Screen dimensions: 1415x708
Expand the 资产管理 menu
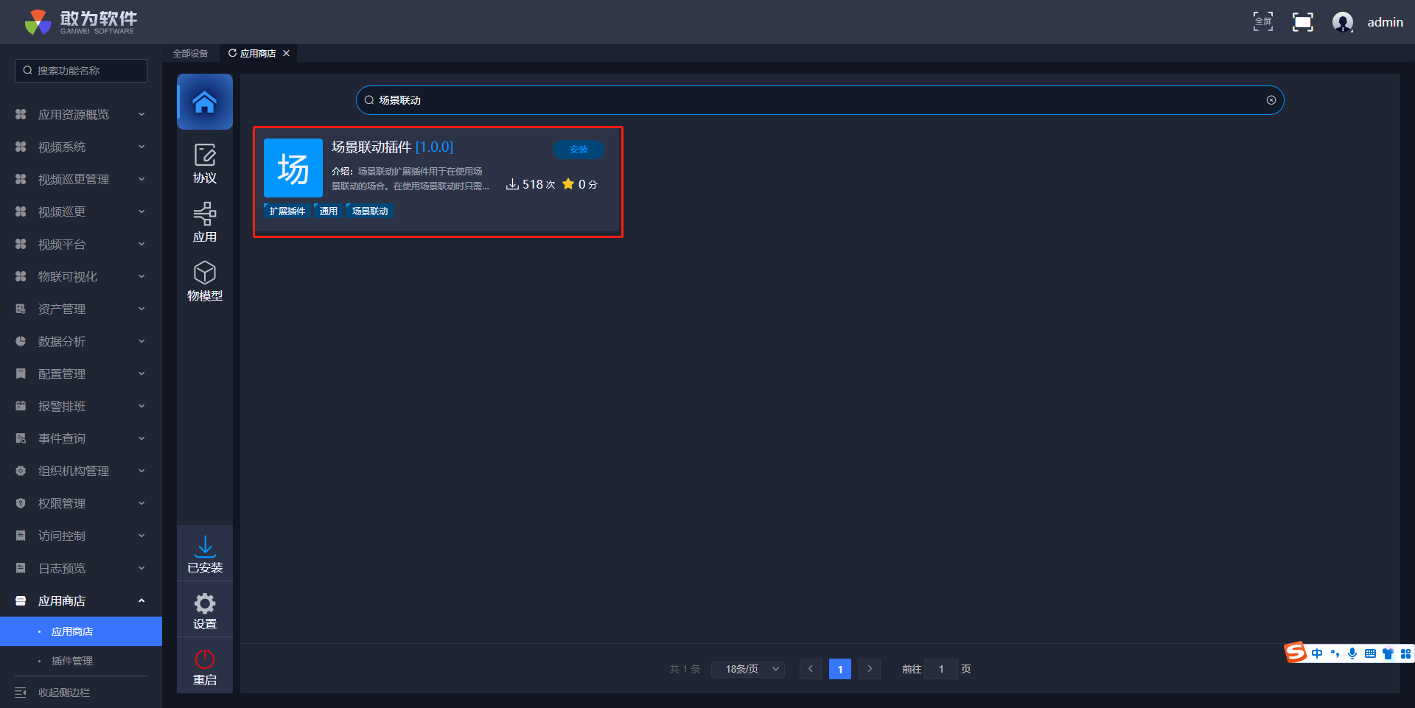81,309
